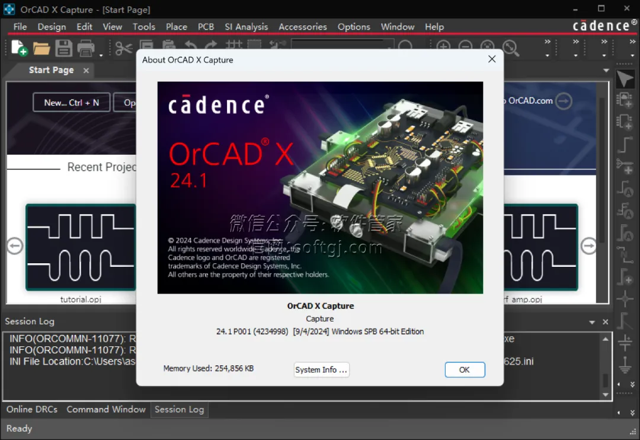
Task: Click the OrCAD.com arrow icon
Action: click(564, 100)
